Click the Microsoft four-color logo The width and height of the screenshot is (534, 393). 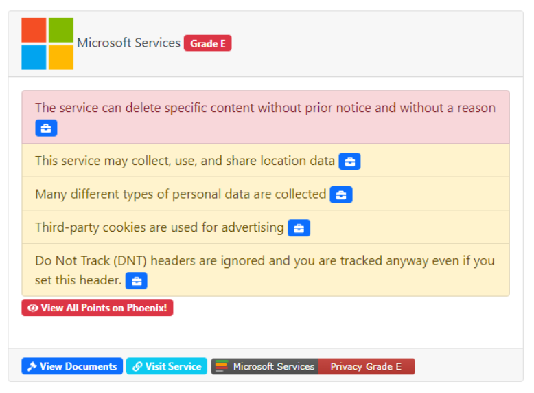[x=47, y=44]
